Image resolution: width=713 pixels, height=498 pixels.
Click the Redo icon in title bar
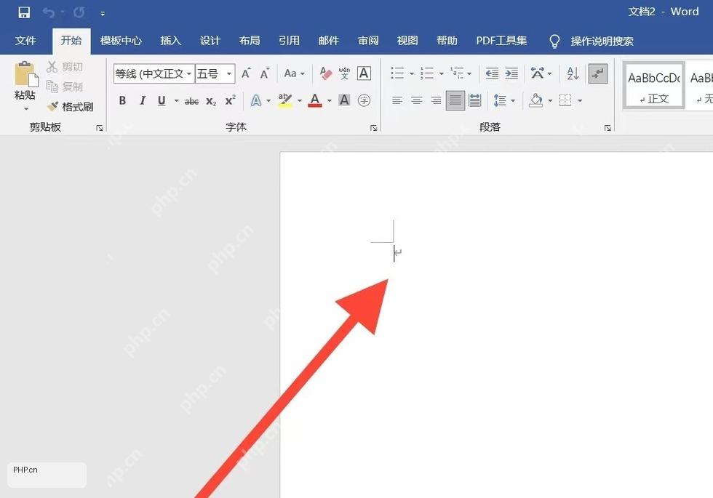[79, 12]
